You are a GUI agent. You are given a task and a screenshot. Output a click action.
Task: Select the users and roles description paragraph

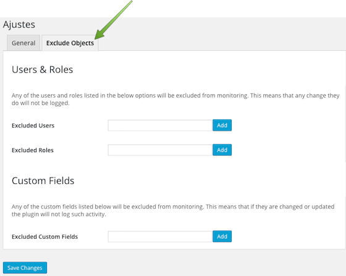point(175,99)
